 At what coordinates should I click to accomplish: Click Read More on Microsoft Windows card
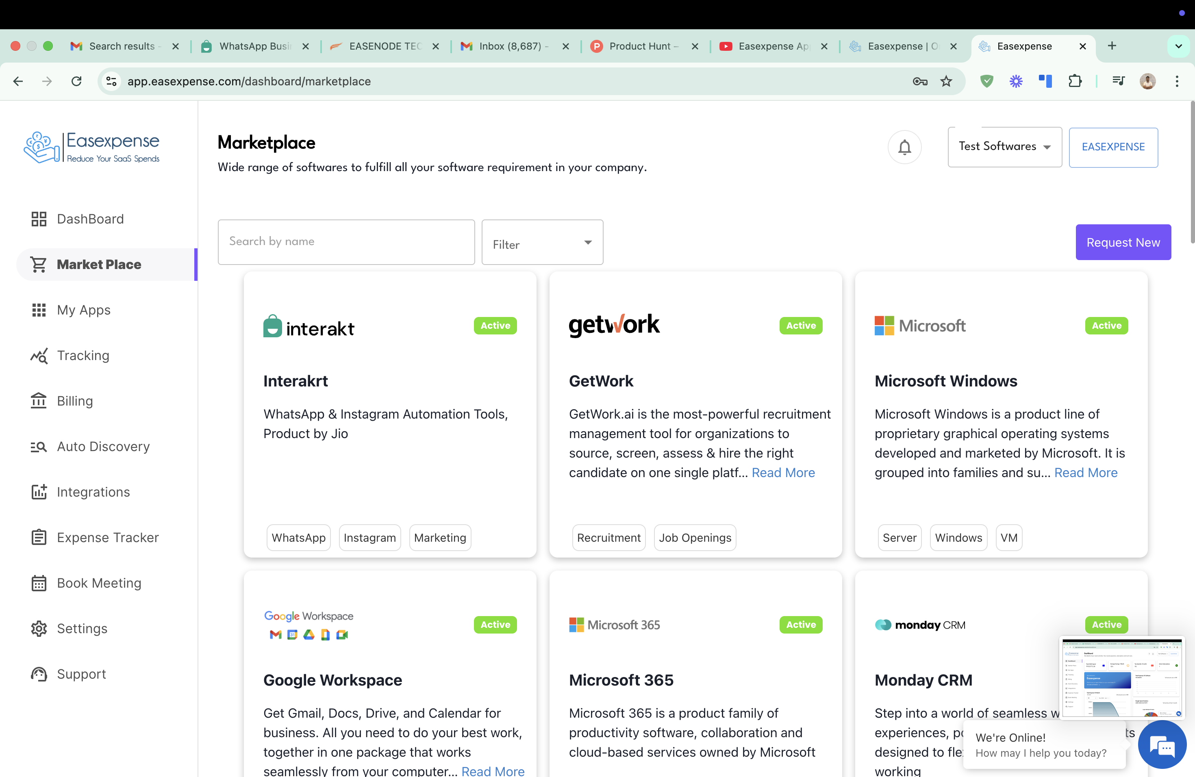click(x=1086, y=472)
